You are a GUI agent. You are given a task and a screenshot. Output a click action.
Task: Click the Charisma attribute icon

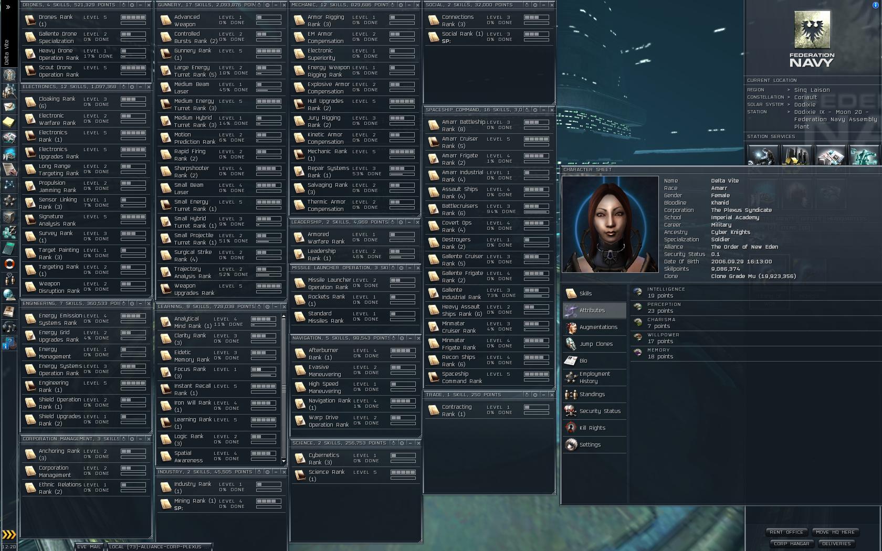pyautogui.click(x=638, y=323)
